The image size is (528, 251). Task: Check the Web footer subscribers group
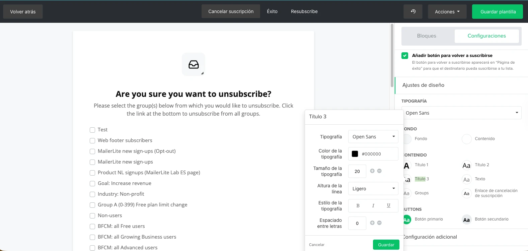coord(92,141)
